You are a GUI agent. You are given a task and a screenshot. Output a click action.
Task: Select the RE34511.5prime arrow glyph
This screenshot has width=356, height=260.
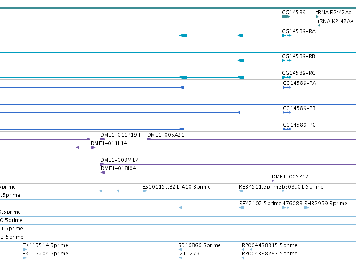[x=241, y=191]
